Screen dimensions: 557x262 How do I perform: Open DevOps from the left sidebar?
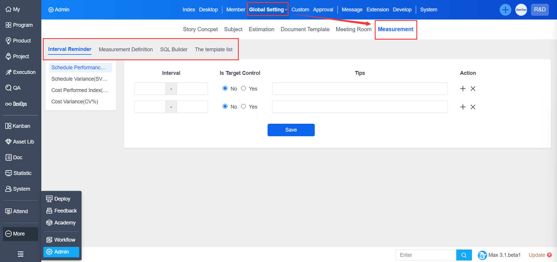[x=16, y=104]
